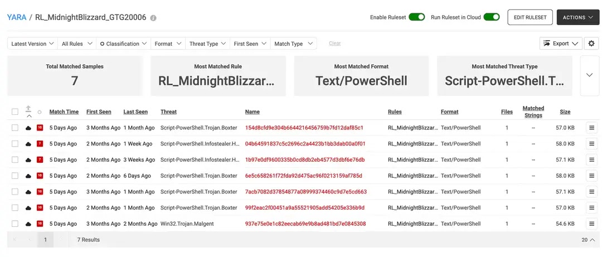The height and width of the screenshot is (257, 607).
Task: Change the 20 results per page selector
Action: pyautogui.click(x=588, y=240)
